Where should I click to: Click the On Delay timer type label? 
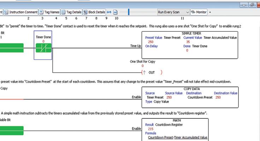[152, 46]
